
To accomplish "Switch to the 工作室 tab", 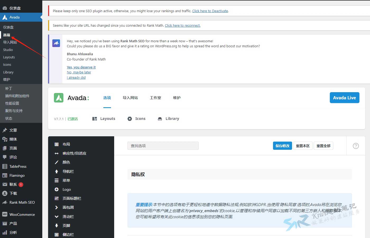I will coord(155,97).
